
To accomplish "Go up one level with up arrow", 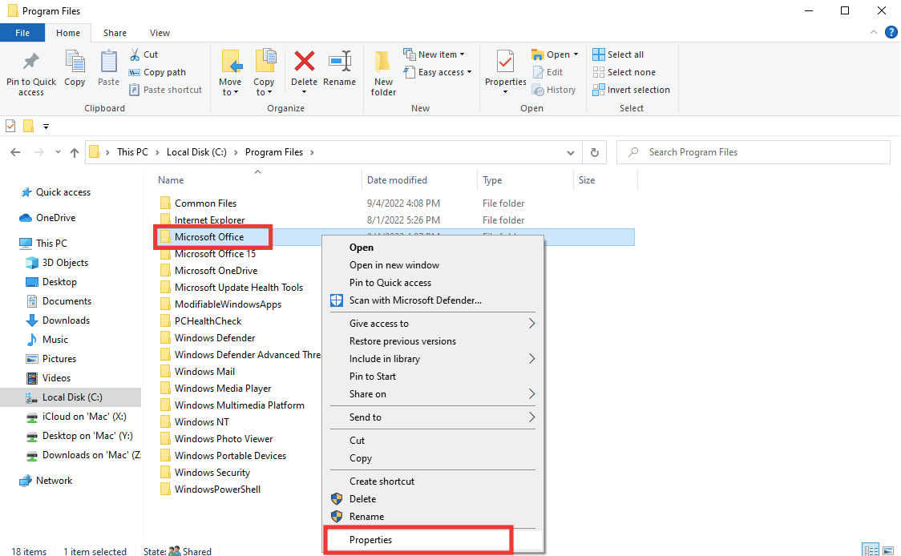I will [x=75, y=152].
